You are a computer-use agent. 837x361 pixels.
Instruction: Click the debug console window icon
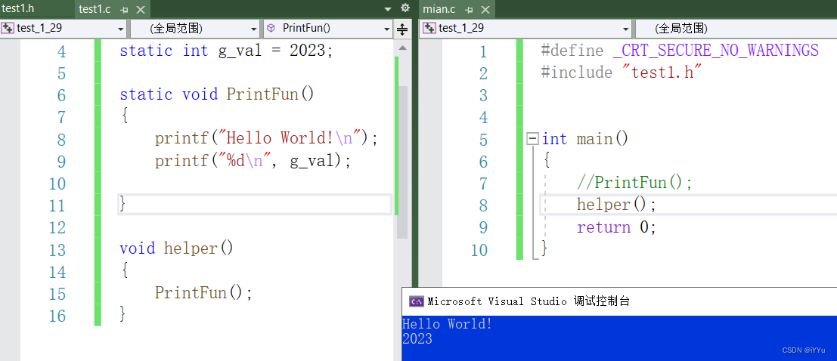click(x=417, y=301)
